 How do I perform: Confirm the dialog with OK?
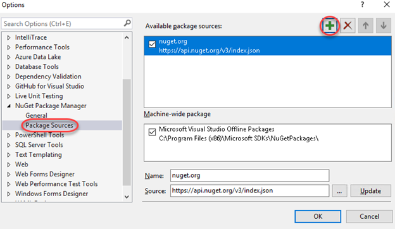tap(318, 216)
